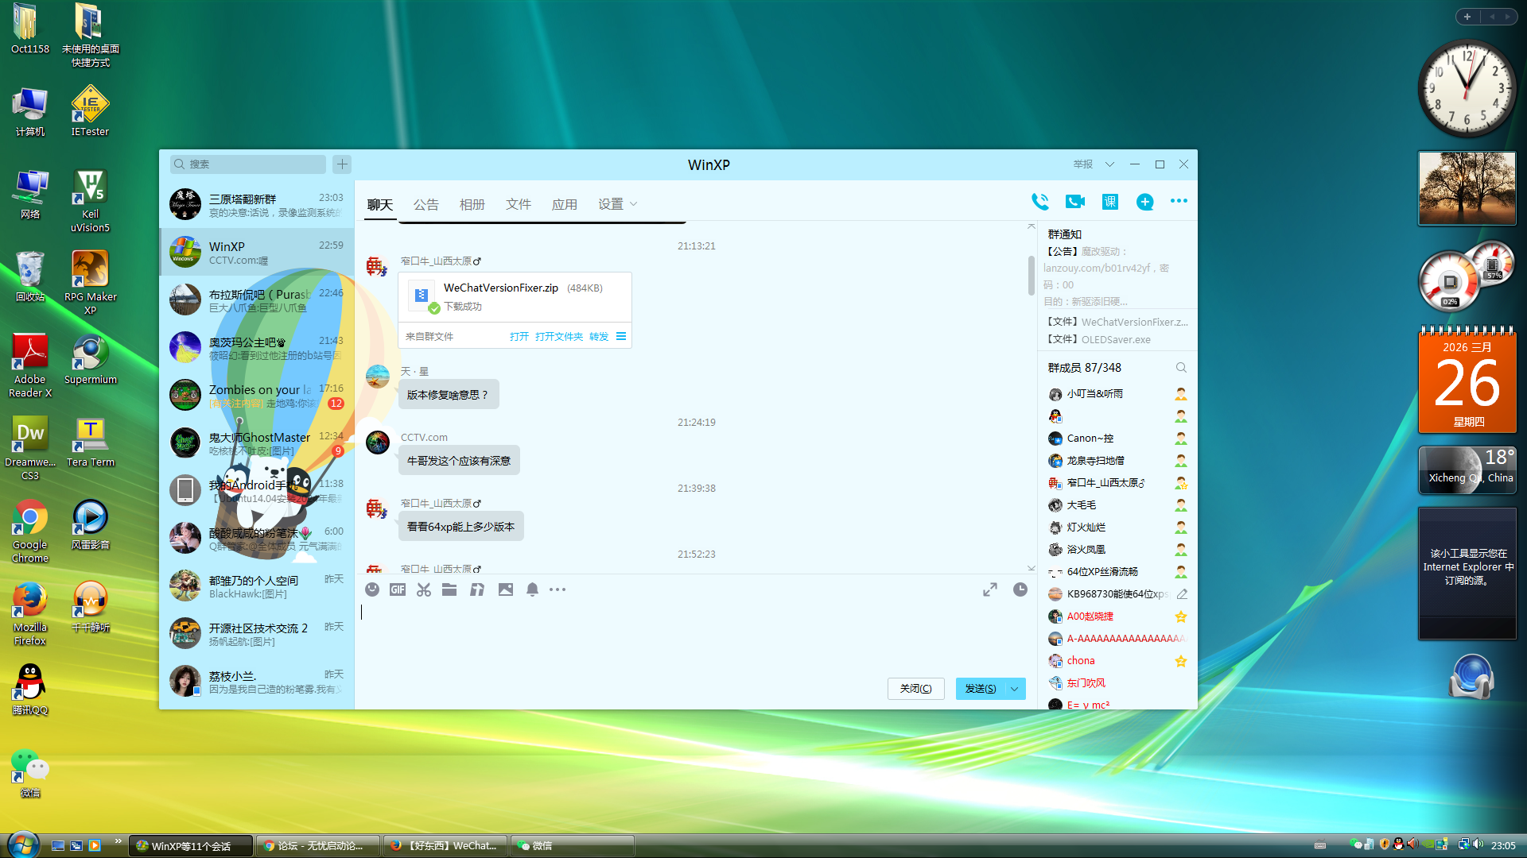The image size is (1527, 858).
Task: Switch to the 文件 tab
Action: pyautogui.click(x=518, y=204)
